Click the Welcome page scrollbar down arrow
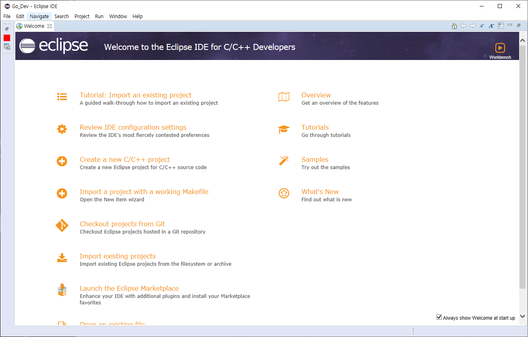This screenshot has height=337, width=528. tap(523, 316)
